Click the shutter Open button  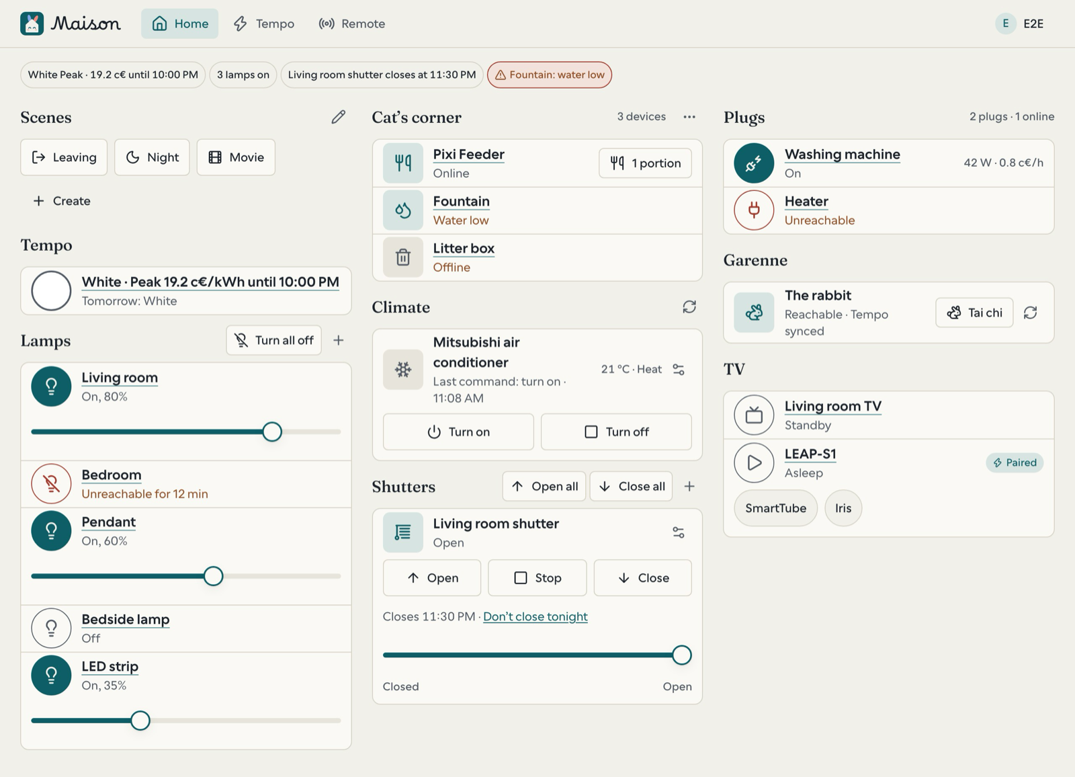pos(432,578)
